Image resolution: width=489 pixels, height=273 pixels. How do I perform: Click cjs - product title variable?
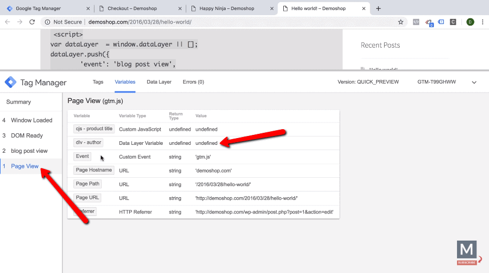pos(94,129)
